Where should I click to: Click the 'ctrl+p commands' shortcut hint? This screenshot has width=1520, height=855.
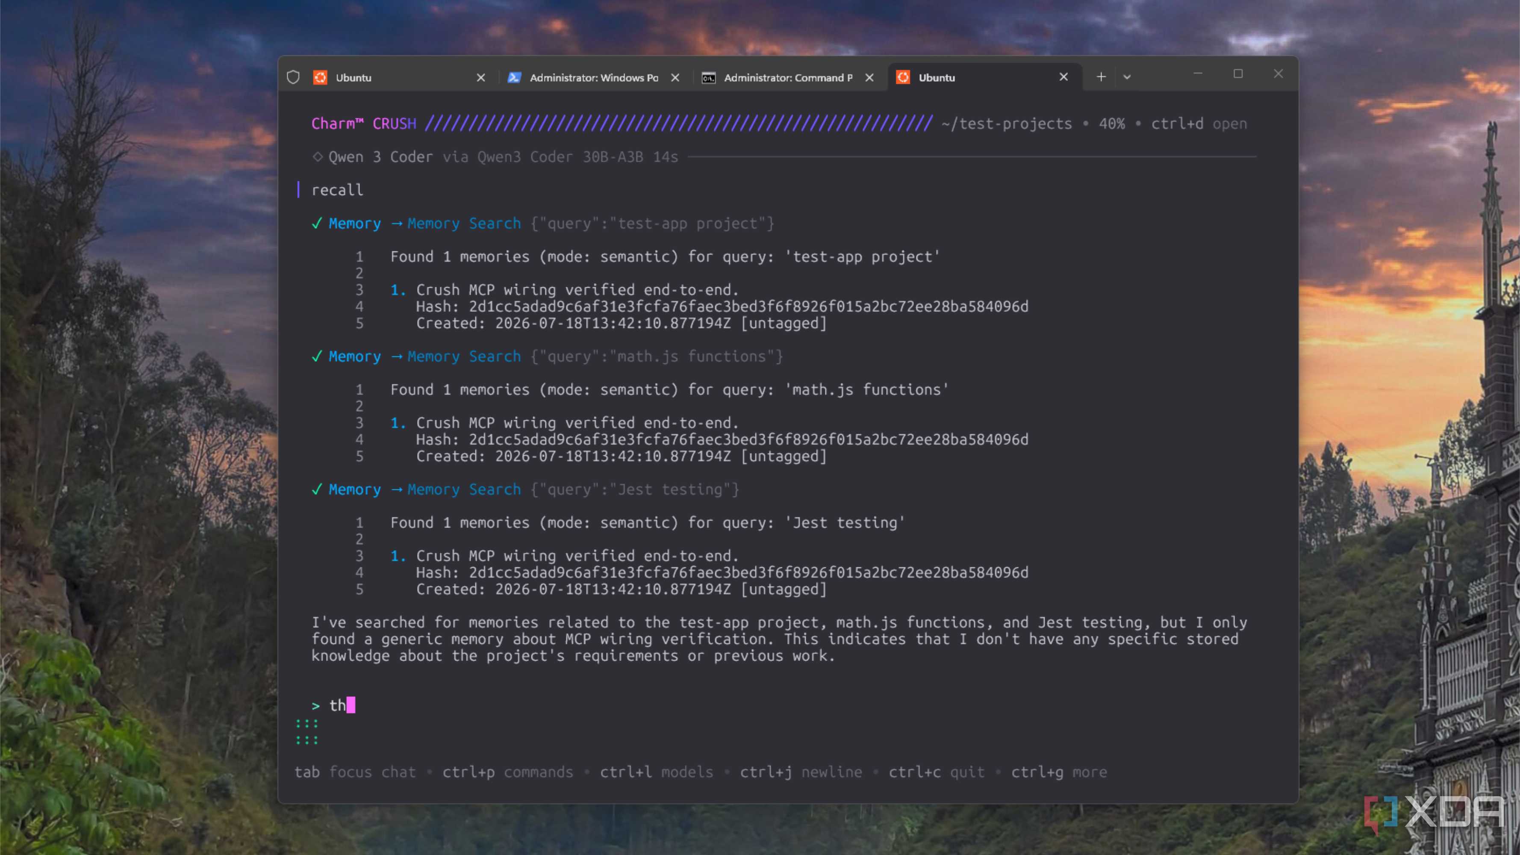pos(508,772)
